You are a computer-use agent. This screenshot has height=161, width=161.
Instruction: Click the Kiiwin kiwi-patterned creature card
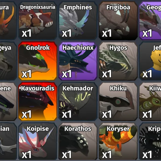point(150,101)
